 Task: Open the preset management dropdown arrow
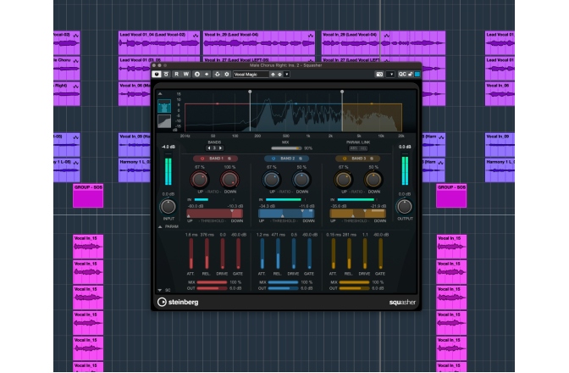pyautogui.click(x=287, y=74)
